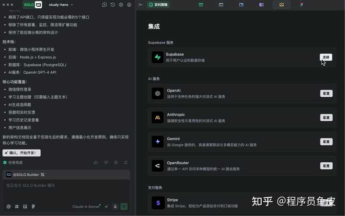This screenshot has height=216, width=345.
Task: Insert an @ mention in chat
Action: [x=9, y=206]
